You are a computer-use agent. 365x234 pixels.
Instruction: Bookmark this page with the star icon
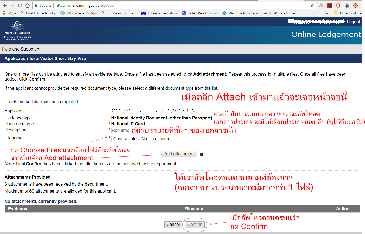point(312,5)
